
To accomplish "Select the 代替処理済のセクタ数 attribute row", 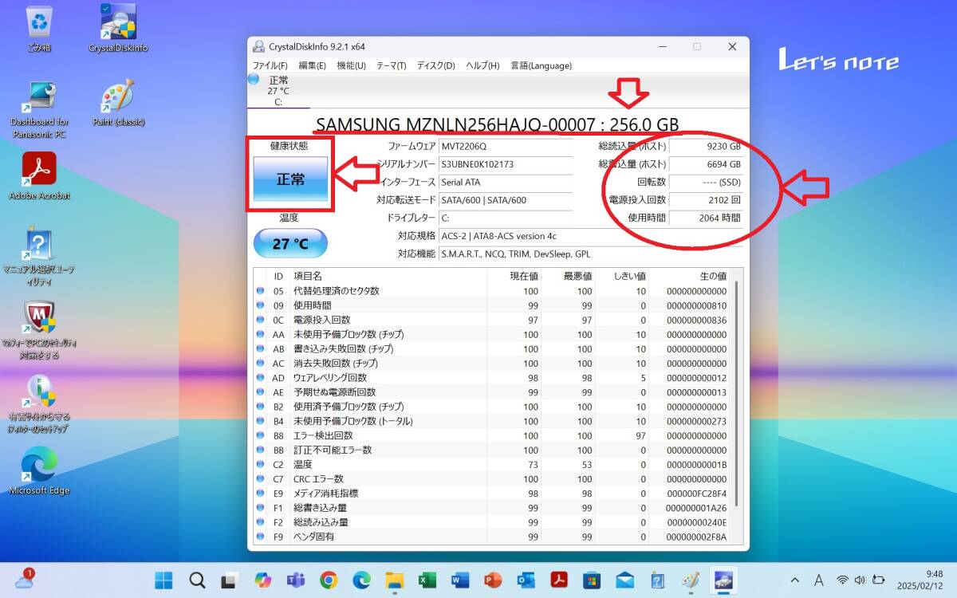I will tap(492, 290).
